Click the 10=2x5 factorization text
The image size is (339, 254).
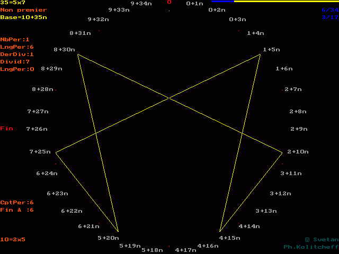(13, 240)
